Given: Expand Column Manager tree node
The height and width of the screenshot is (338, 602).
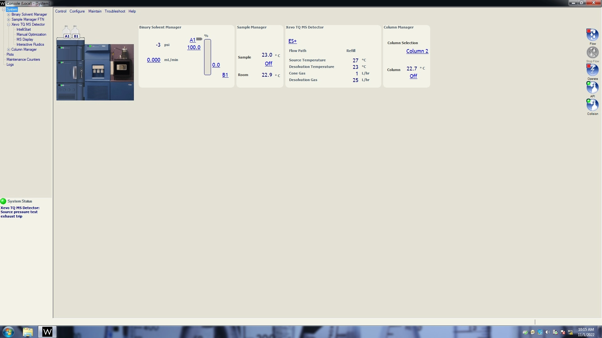Looking at the screenshot, I should (9, 49).
